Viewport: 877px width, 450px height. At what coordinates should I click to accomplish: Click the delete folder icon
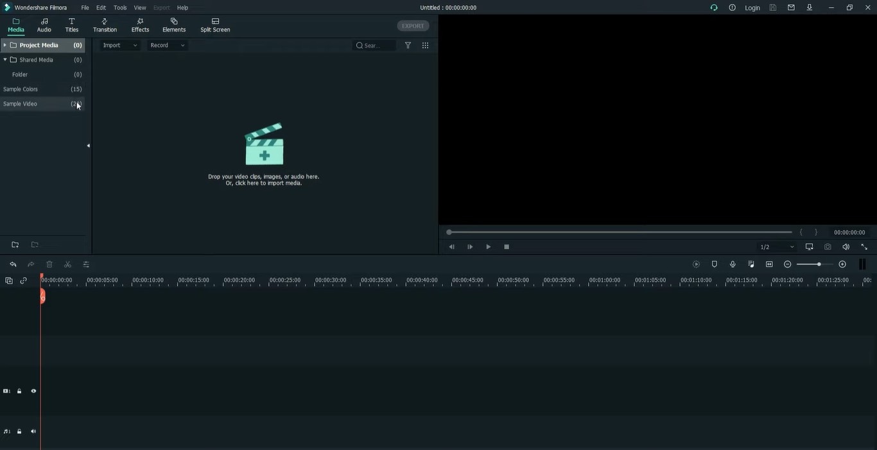pos(35,245)
